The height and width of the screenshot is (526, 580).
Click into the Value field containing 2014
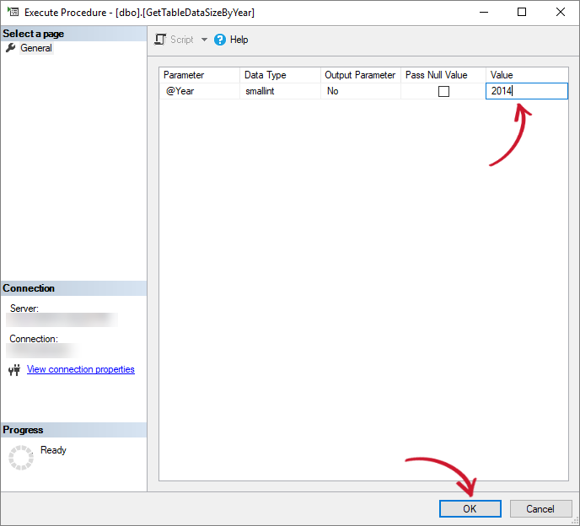click(526, 91)
